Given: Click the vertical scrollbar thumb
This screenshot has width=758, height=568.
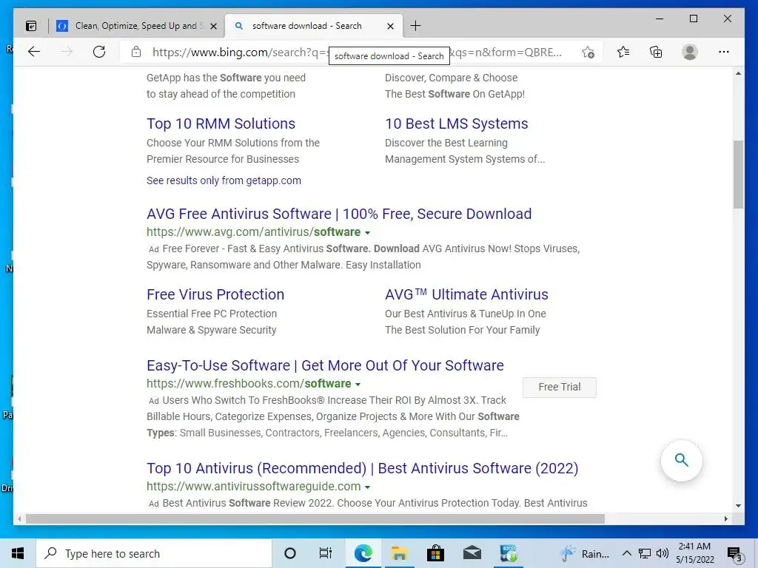Looking at the screenshot, I should (x=738, y=175).
